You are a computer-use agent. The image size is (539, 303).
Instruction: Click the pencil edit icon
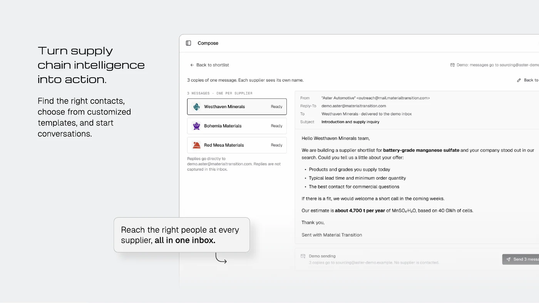click(519, 80)
